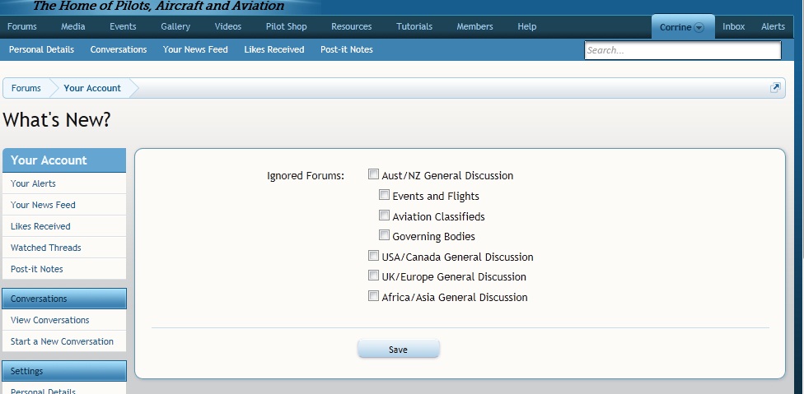
Task: Click the Save button
Action: 399,350
